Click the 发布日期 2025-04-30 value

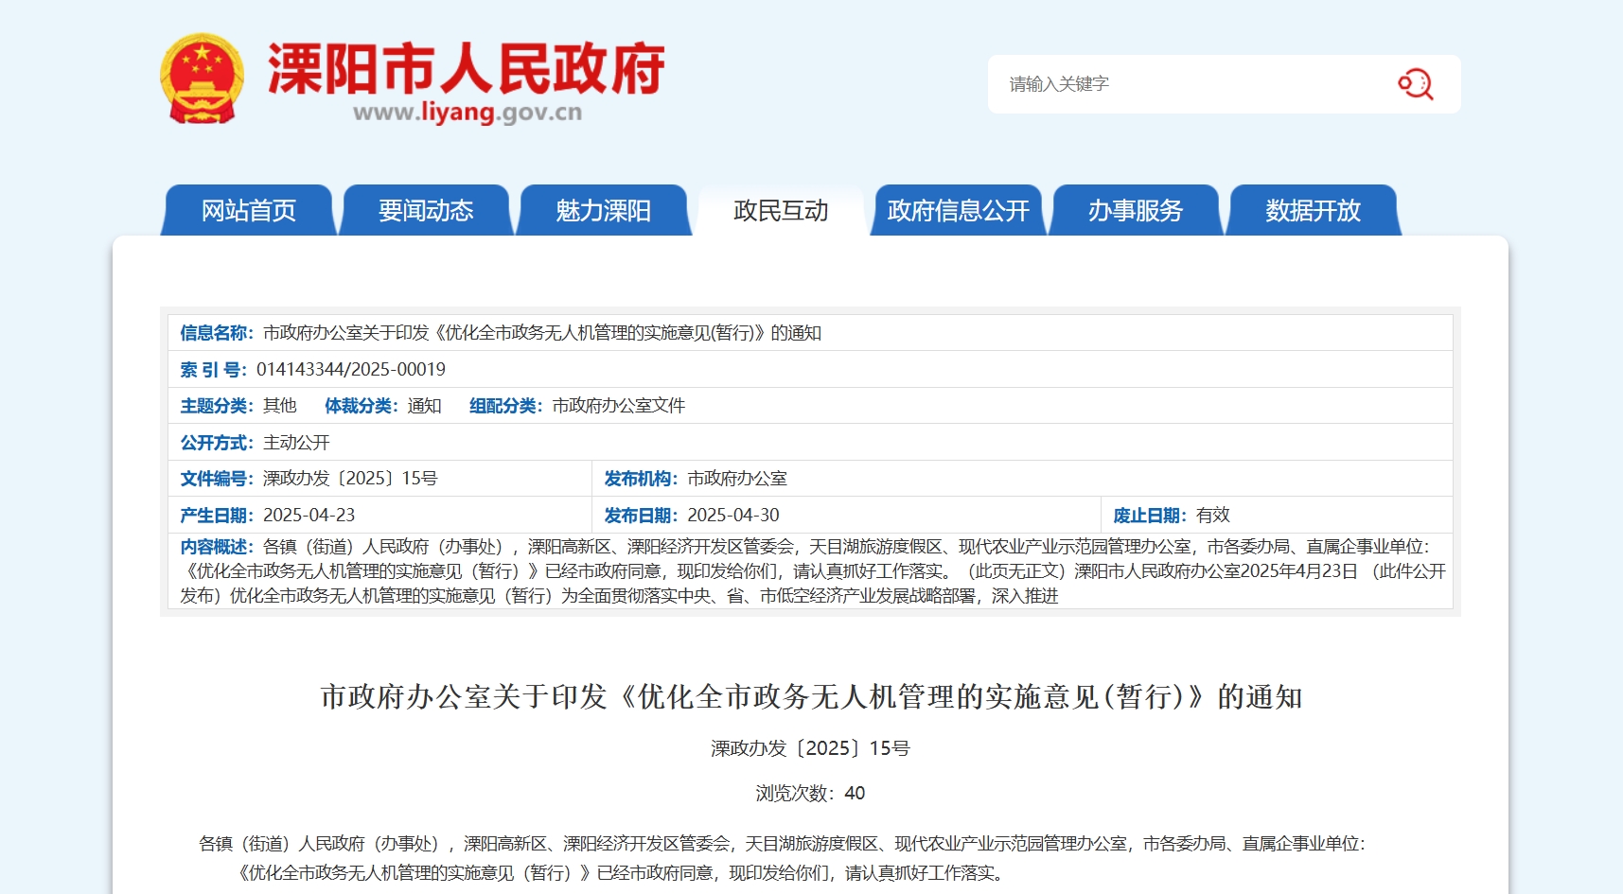(732, 516)
